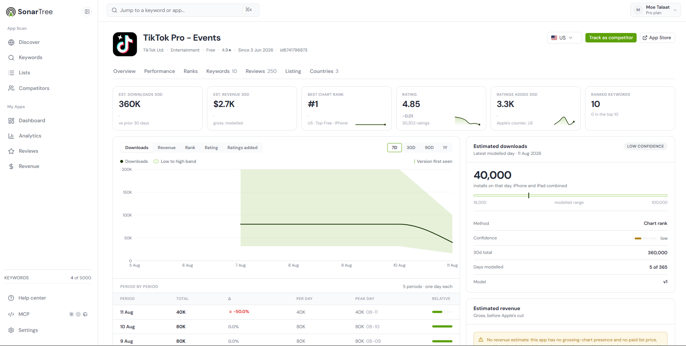Click the Track as competitor button

click(611, 38)
